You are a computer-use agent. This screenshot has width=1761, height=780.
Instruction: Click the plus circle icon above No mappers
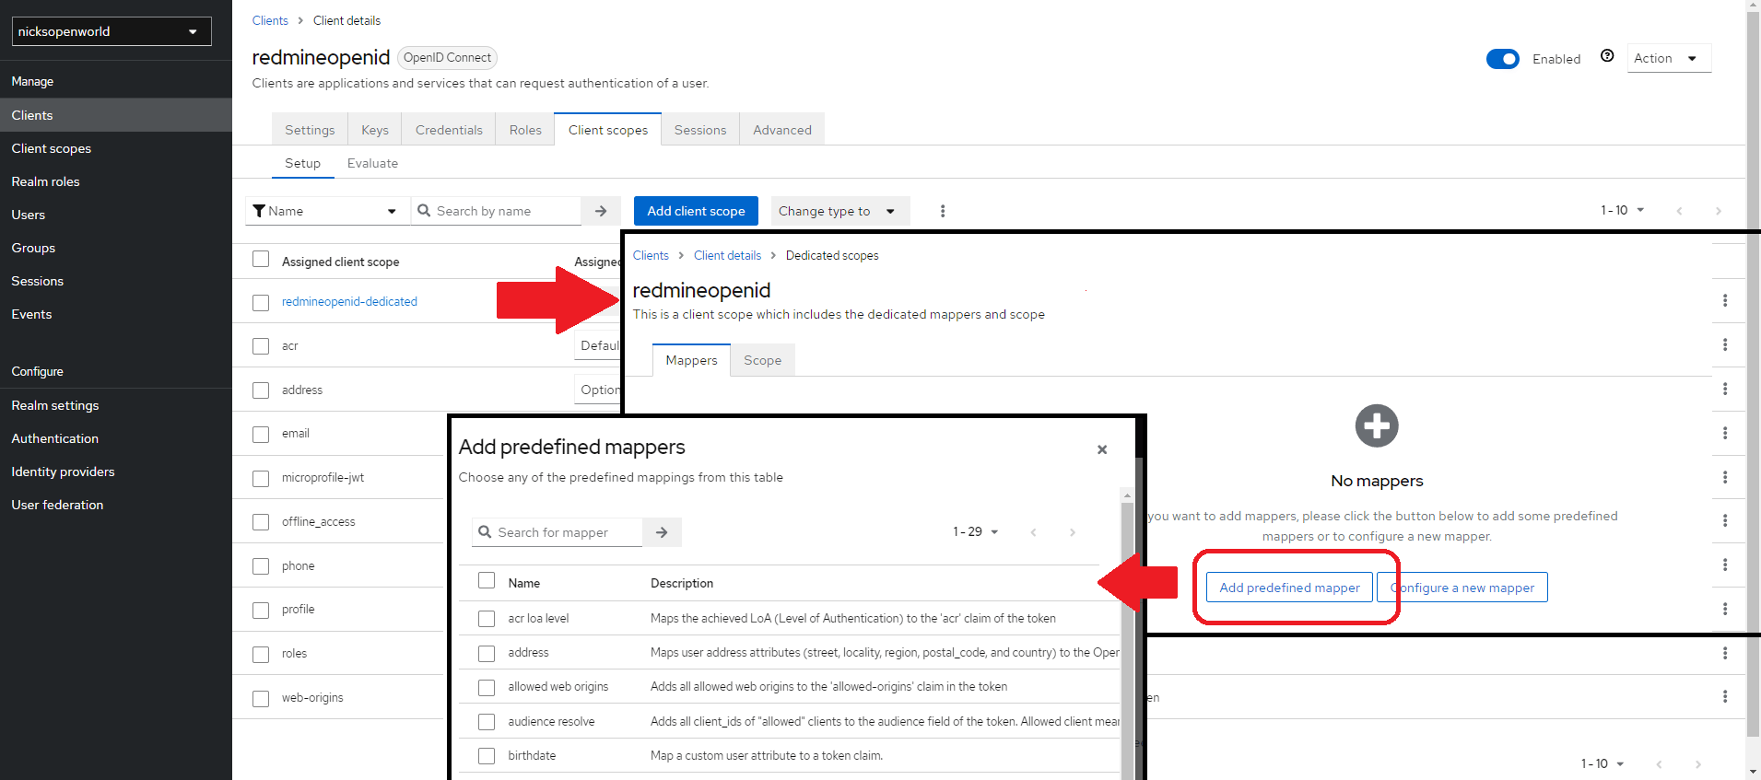pyautogui.click(x=1377, y=425)
